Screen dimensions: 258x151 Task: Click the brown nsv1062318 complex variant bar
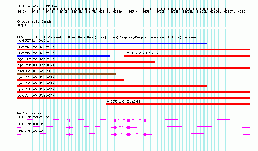[66, 74]
